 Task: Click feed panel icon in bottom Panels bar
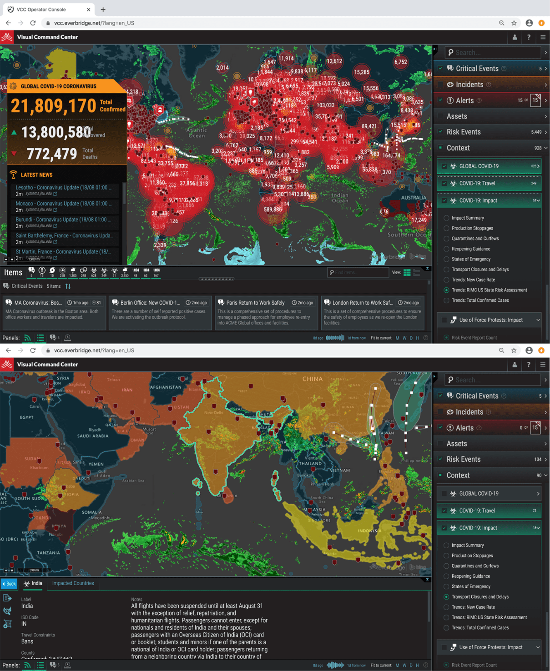pos(28,665)
